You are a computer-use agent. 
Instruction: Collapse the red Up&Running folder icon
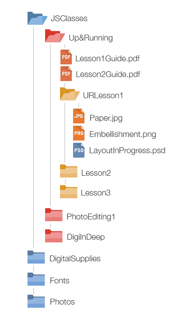55,36
